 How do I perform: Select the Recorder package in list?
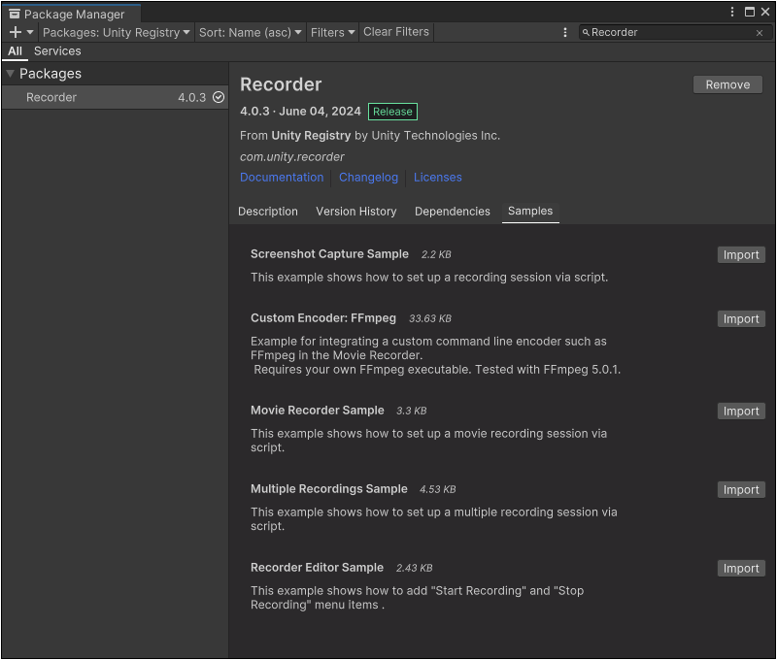[97, 97]
